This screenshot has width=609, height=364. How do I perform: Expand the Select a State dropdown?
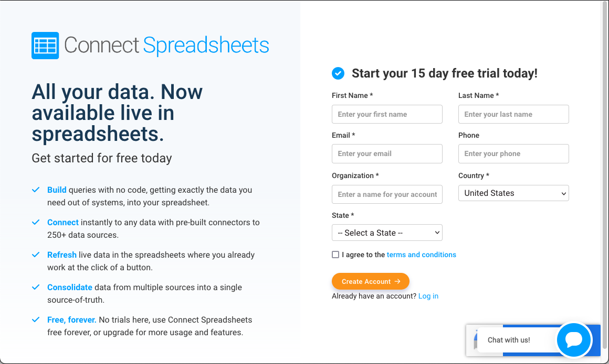tap(387, 233)
